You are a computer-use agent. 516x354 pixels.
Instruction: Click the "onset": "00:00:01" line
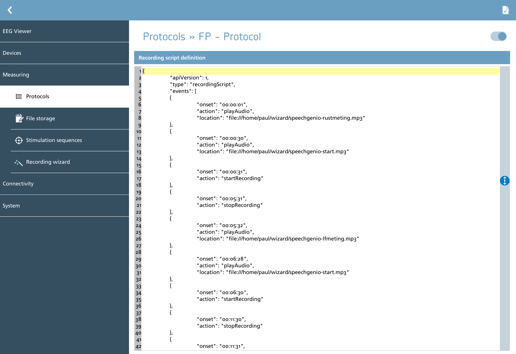click(x=222, y=104)
